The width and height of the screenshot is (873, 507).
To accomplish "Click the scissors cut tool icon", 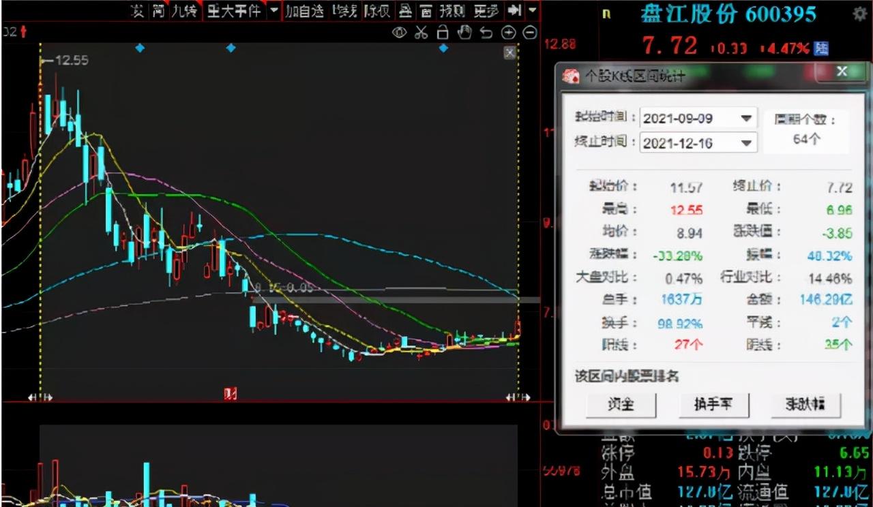I will (x=421, y=33).
